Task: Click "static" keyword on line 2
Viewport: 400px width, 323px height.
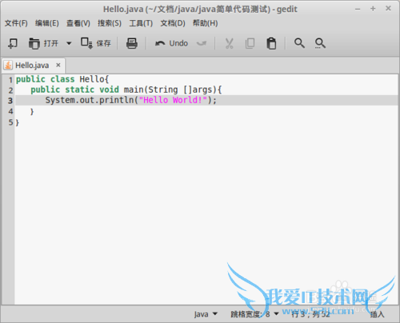Action: [x=80, y=90]
